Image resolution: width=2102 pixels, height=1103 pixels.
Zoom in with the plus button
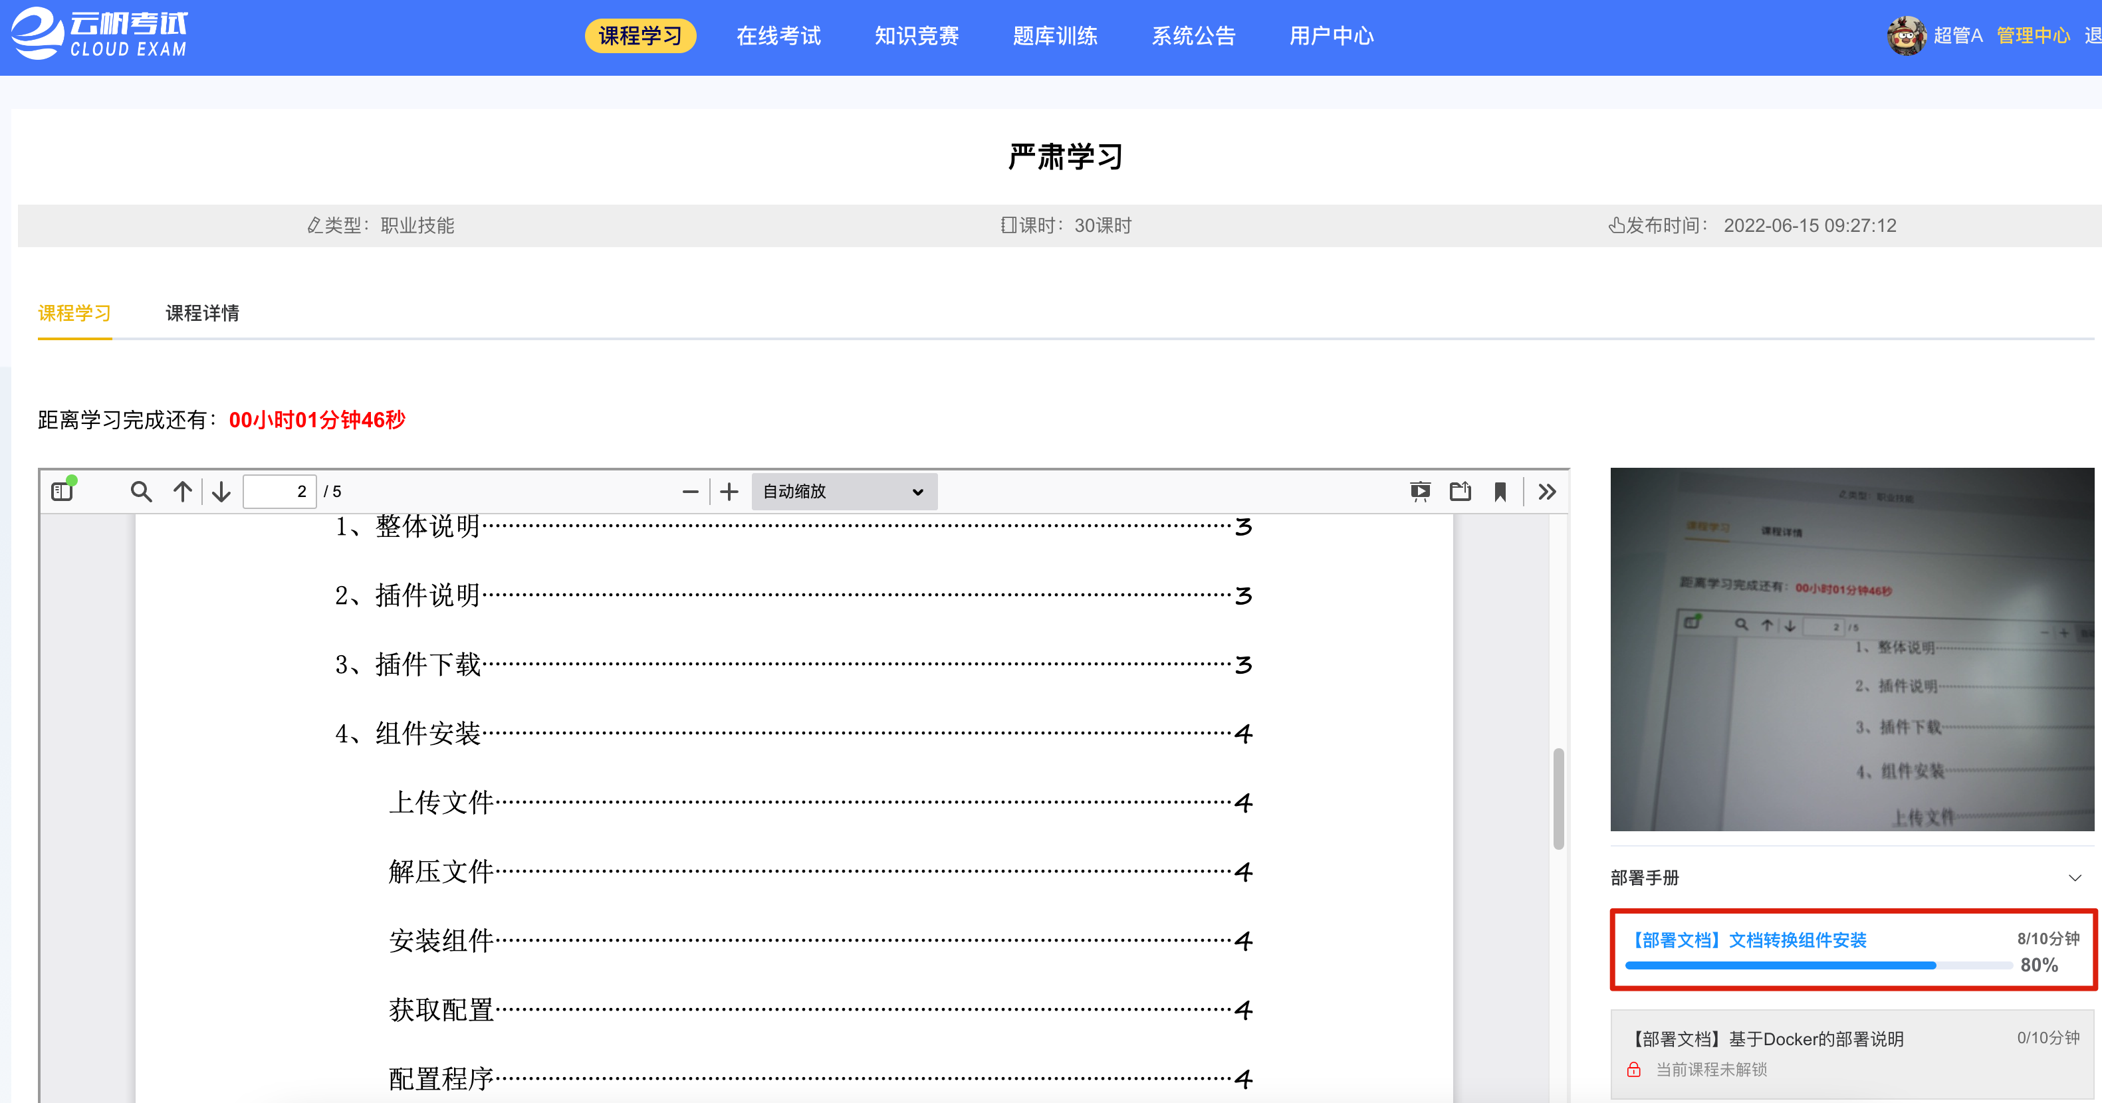point(729,491)
